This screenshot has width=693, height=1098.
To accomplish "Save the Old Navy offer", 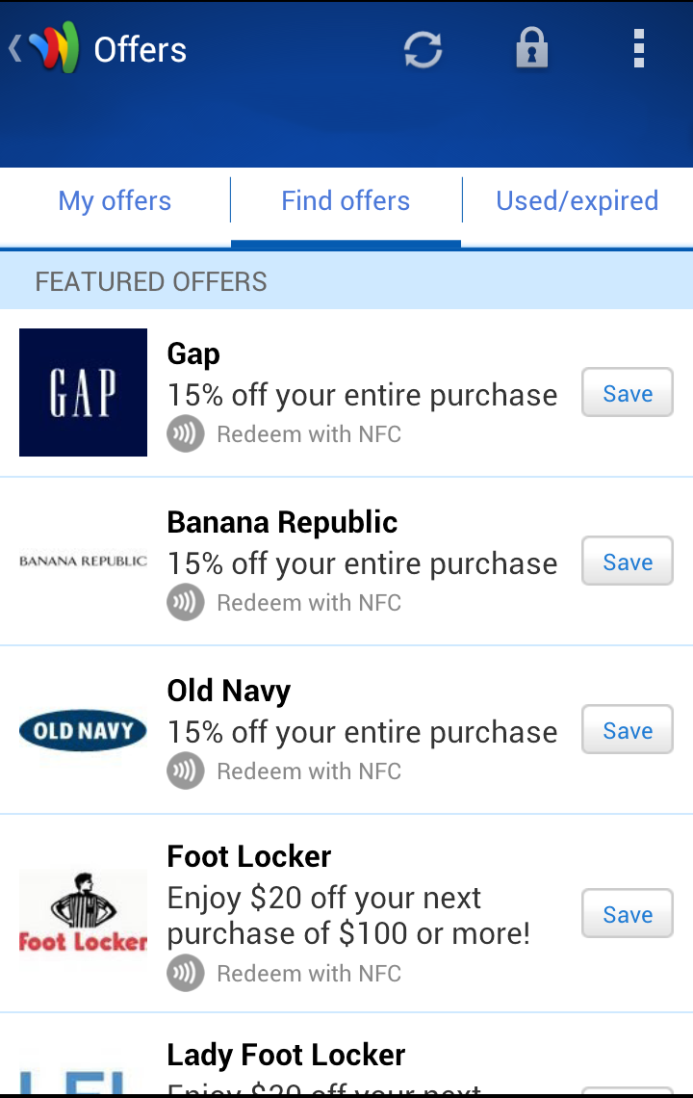I will [628, 730].
